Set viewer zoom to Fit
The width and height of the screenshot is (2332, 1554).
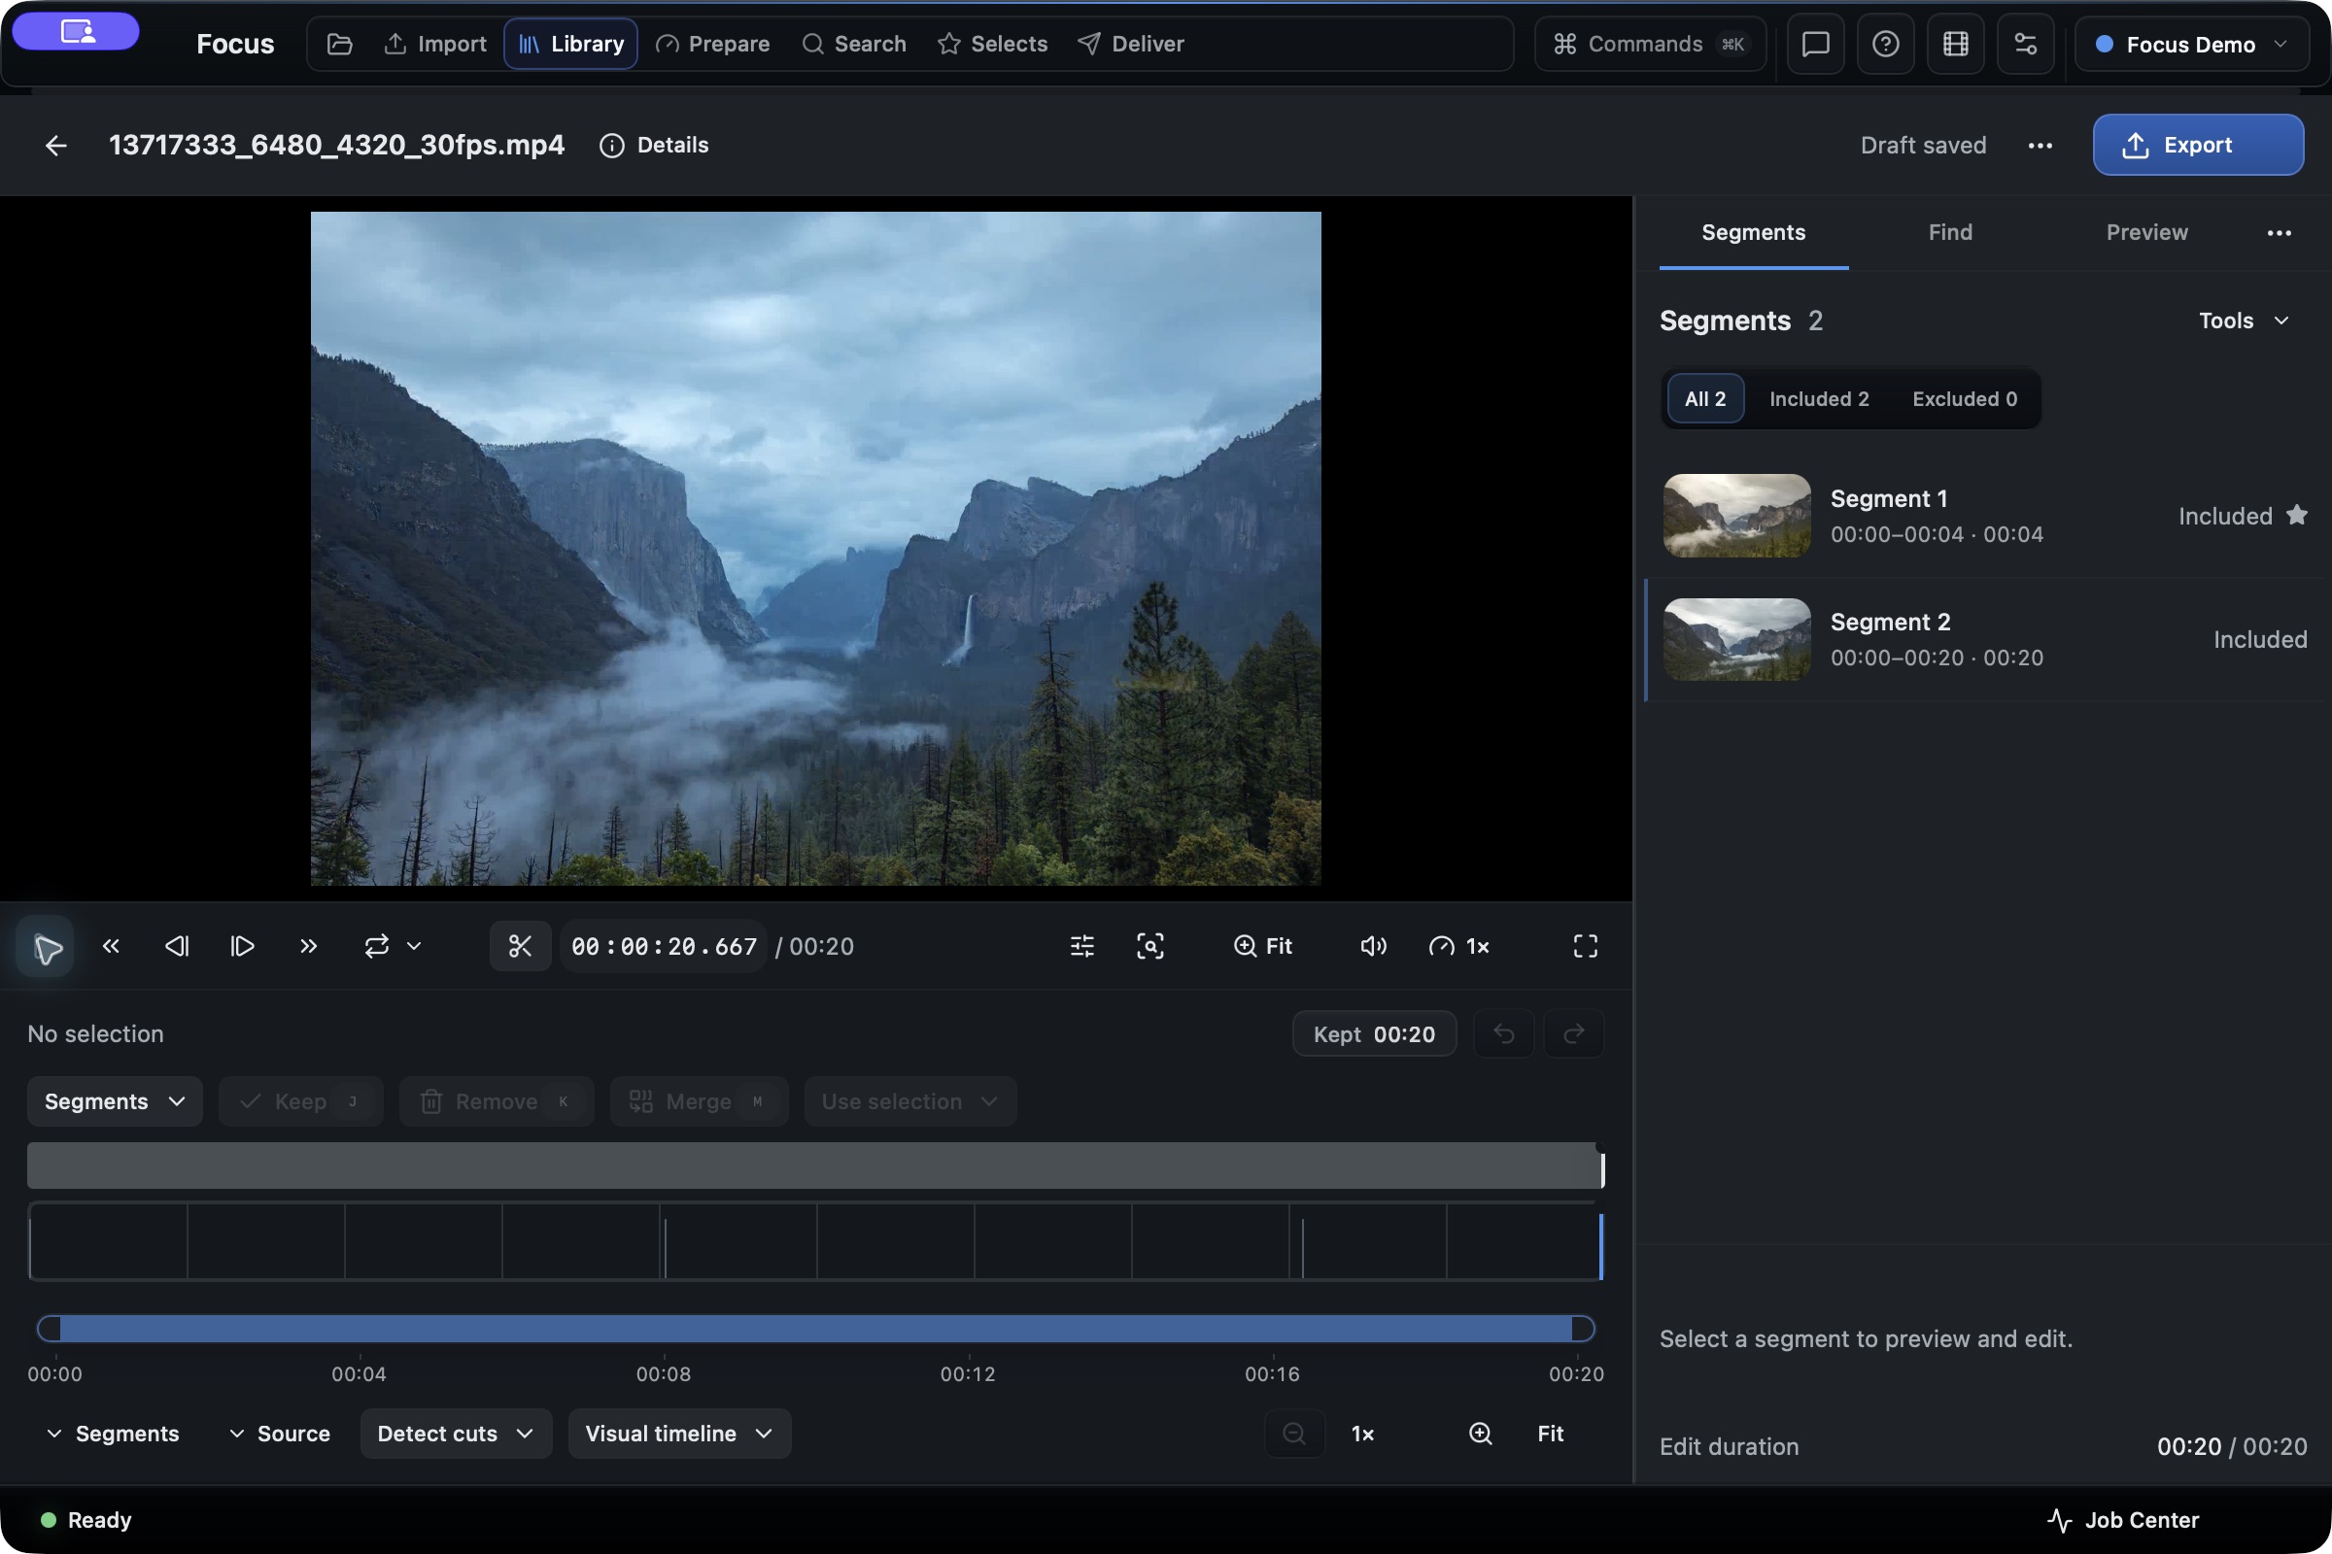tap(1263, 946)
